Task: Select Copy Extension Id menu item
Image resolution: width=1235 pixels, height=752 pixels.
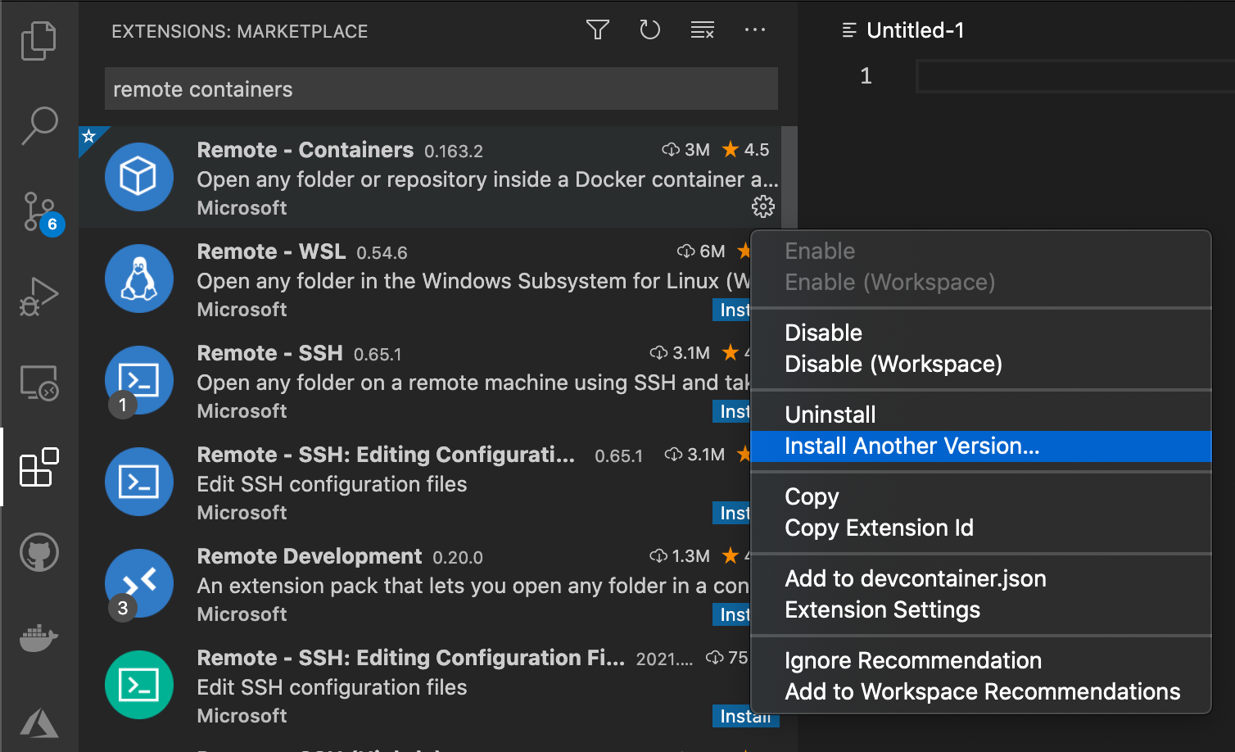Action: [980, 528]
